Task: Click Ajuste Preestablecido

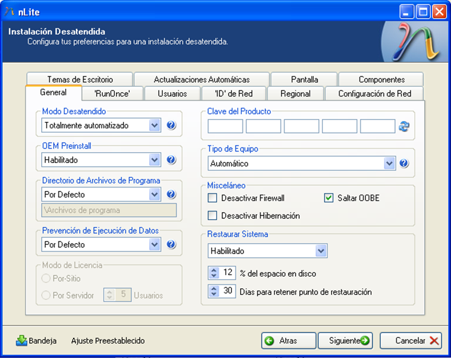Action: [x=108, y=340]
